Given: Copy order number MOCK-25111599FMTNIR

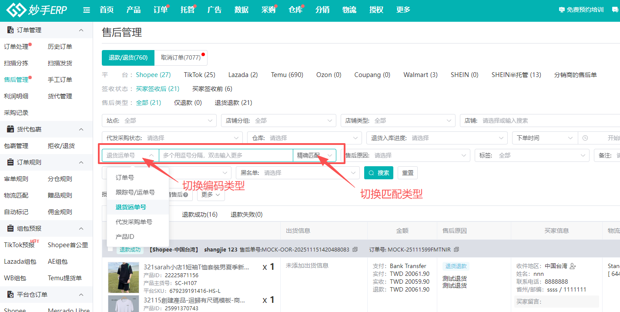Looking at the screenshot, I should coord(456,250).
